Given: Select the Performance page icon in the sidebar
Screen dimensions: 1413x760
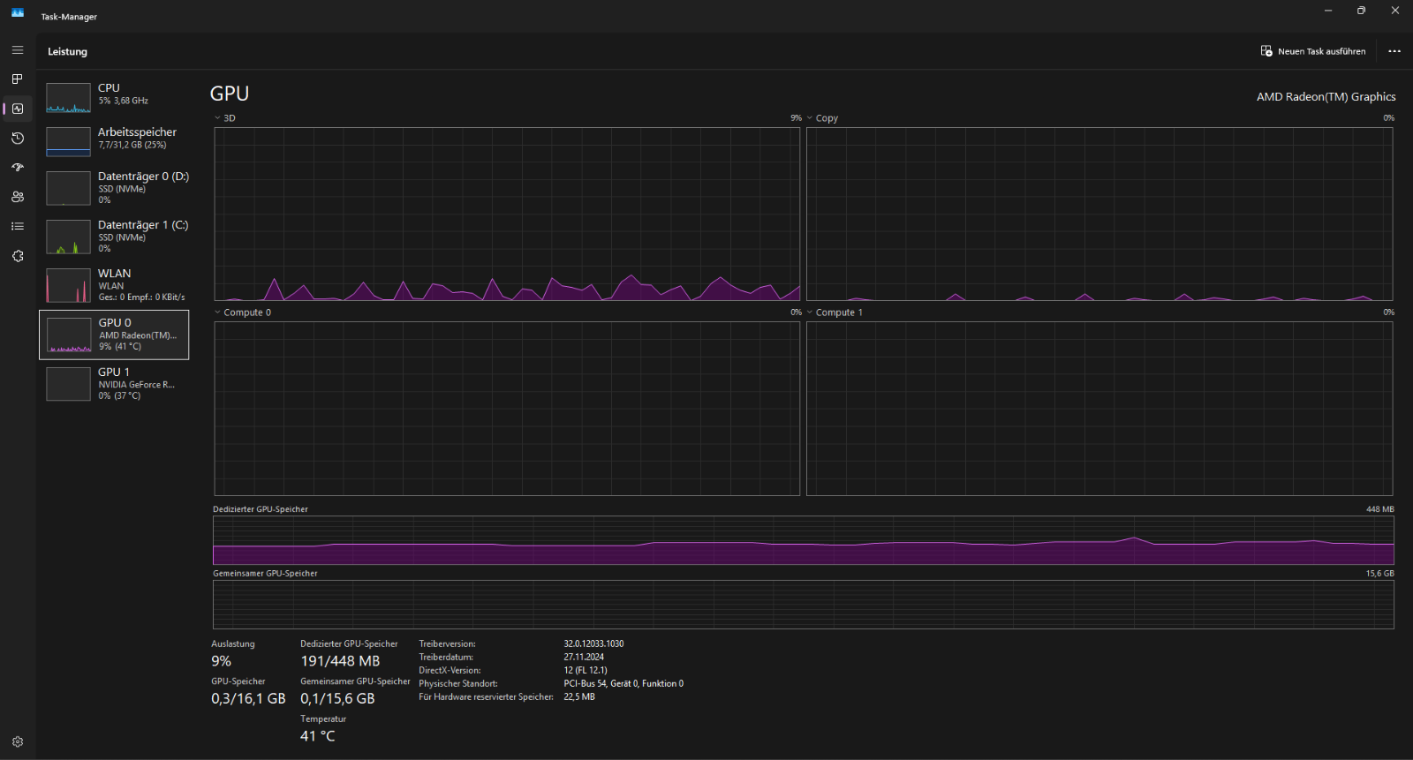Looking at the screenshot, I should pyautogui.click(x=18, y=109).
